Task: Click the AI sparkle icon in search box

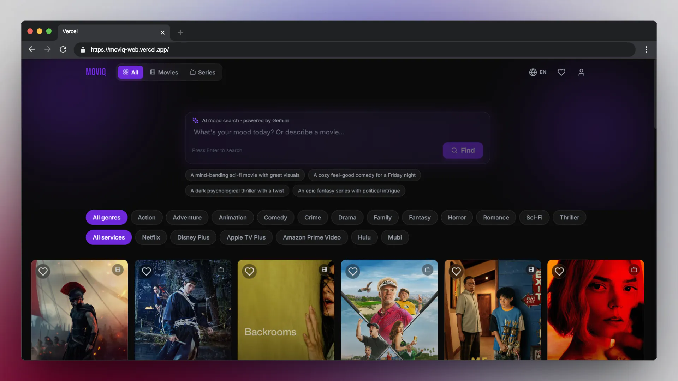Action: tap(195, 120)
